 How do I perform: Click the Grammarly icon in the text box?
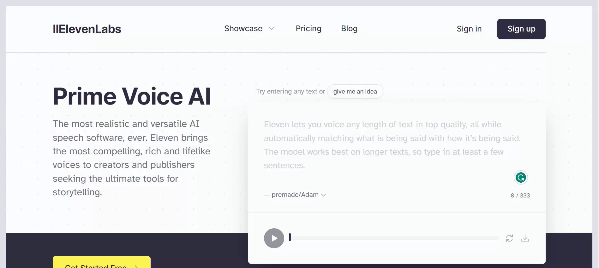520,178
